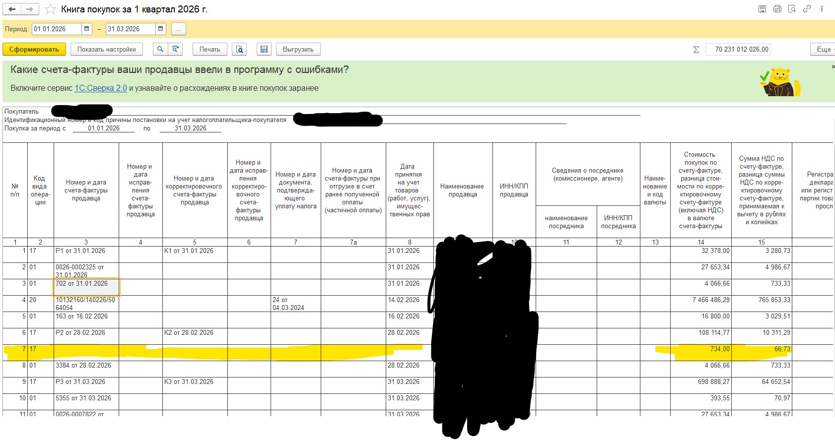Click the magnifier search icon in toolbar
The height and width of the screenshot is (440, 835).
[x=160, y=49]
